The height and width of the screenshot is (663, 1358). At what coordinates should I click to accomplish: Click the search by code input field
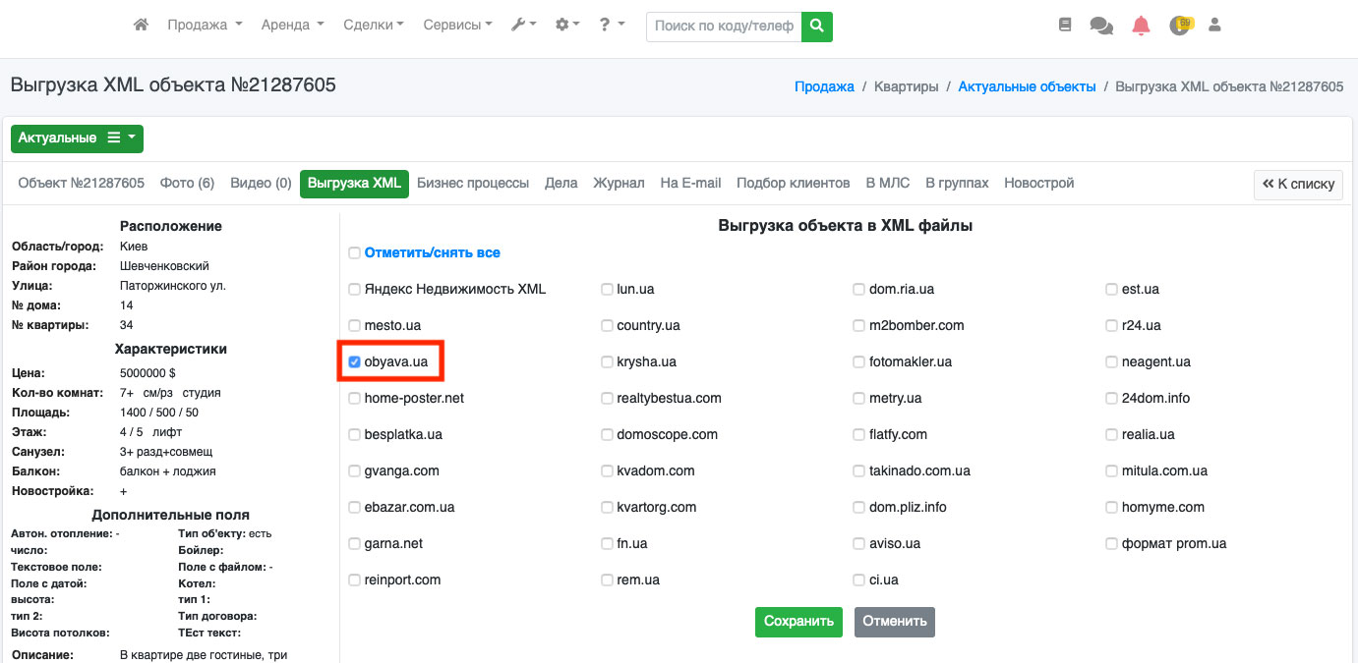click(x=724, y=27)
